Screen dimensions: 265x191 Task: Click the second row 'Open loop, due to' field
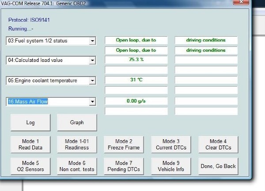point(136,50)
